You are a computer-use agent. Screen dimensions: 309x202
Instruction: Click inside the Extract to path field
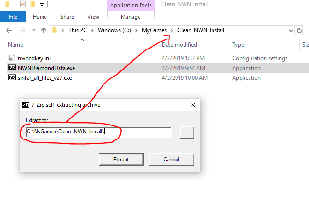pos(98,132)
